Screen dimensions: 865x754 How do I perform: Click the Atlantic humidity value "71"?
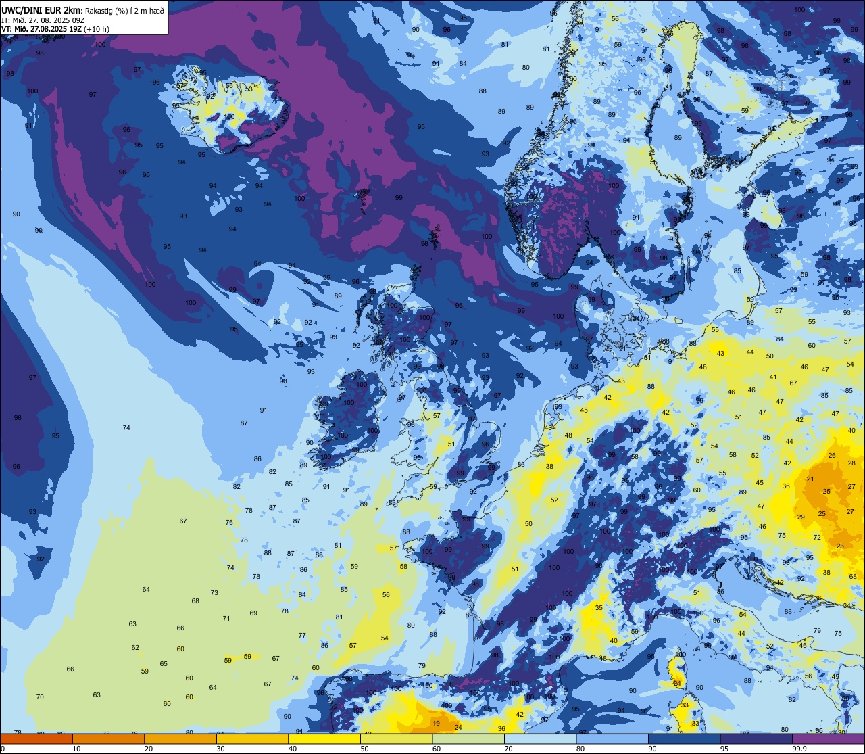tap(226, 619)
